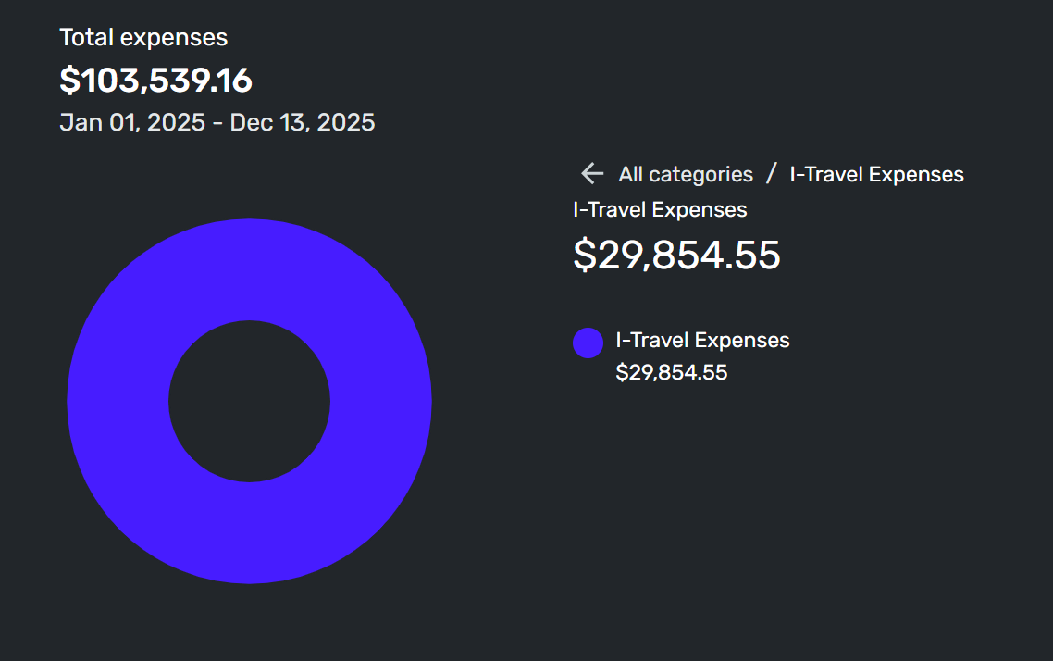The height and width of the screenshot is (661, 1053).
Task: Select I-Travel Expenses breadcrumb item
Action: point(876,175)
